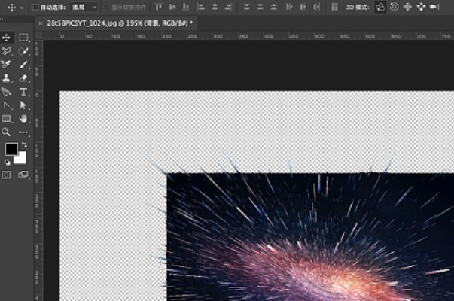
Task: Distribute right edges
Action: coord(316,7)
